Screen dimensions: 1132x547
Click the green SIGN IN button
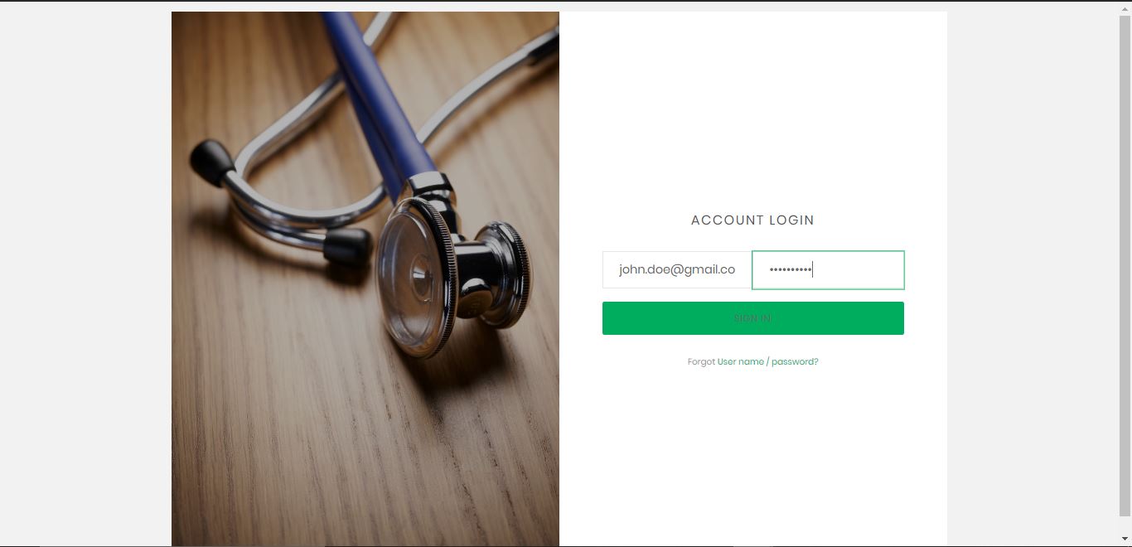click(752, 318)
